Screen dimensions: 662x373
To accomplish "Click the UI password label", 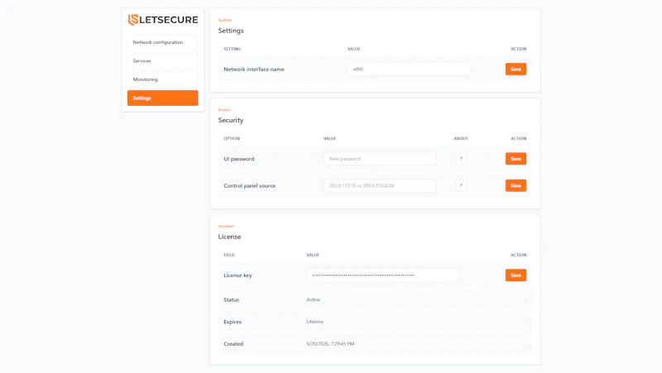I will [239, 159].
